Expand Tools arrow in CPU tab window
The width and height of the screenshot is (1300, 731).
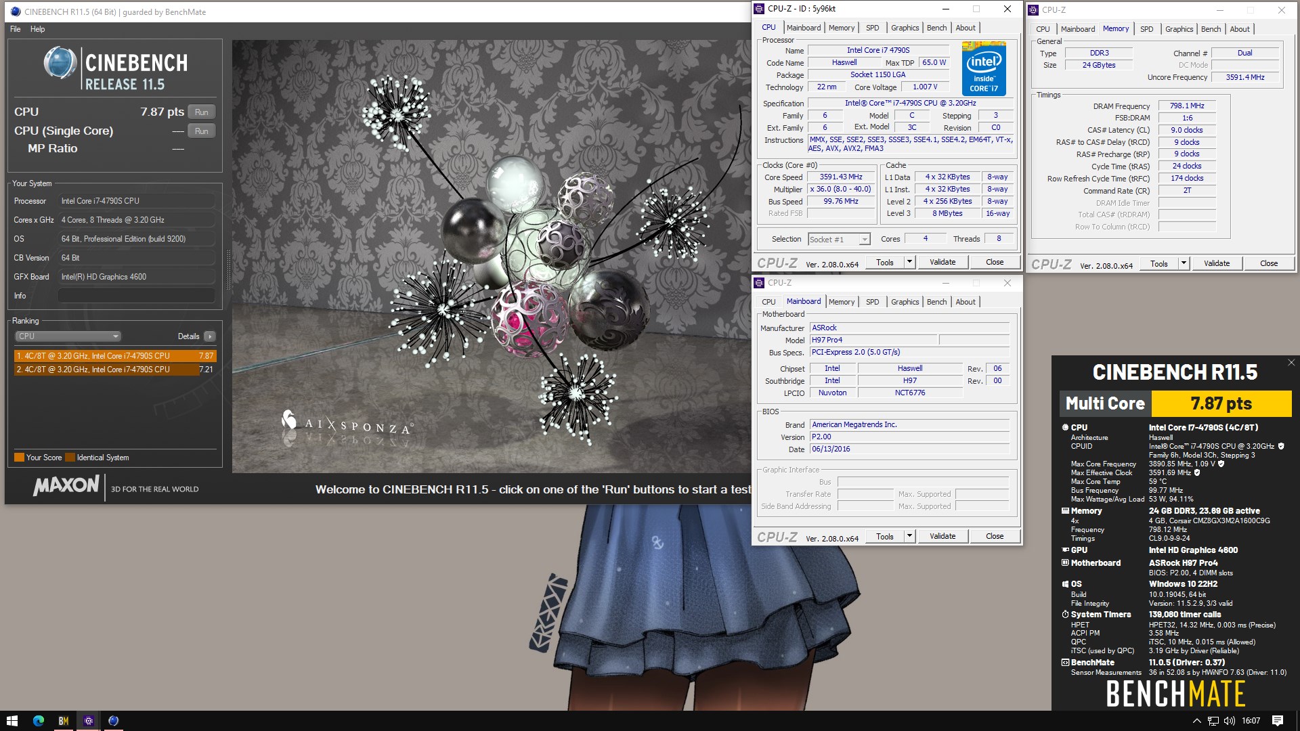pos(909,262)
